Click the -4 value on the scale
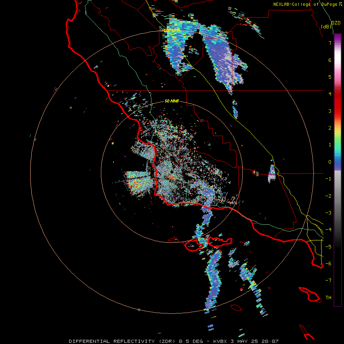The width and height of the screenshot is (344, 344). point(328,230)
